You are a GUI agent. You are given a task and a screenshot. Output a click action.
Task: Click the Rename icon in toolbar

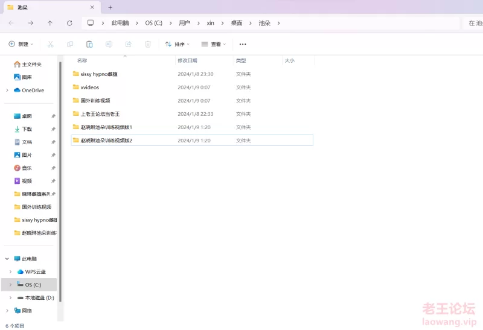point(109,44)
